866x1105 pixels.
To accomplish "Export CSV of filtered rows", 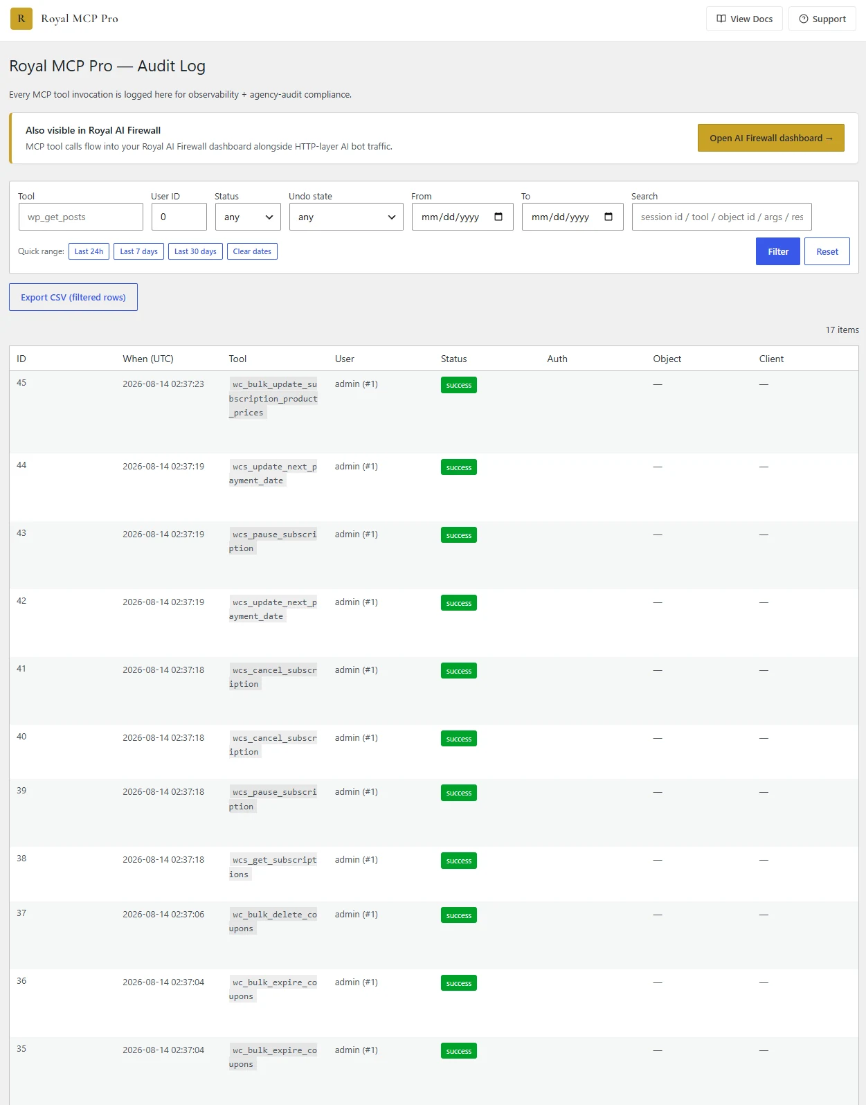I will coord(73,297).
